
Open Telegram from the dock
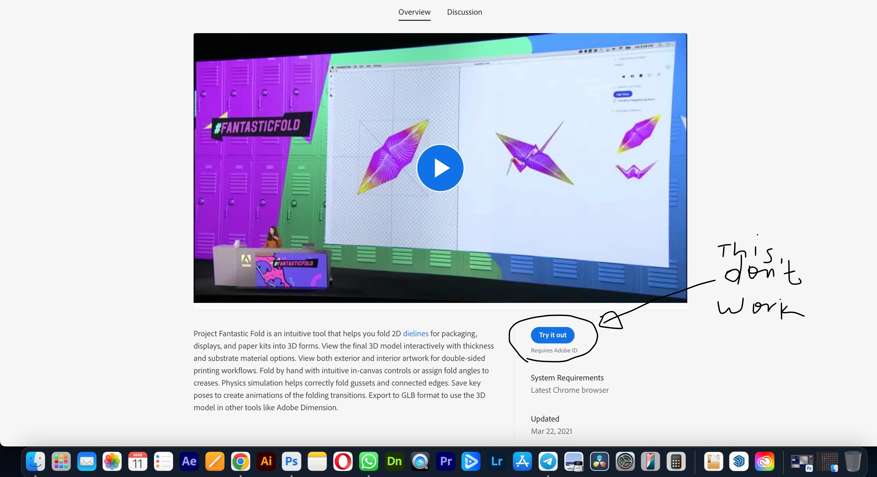click(x=548, y=461)
